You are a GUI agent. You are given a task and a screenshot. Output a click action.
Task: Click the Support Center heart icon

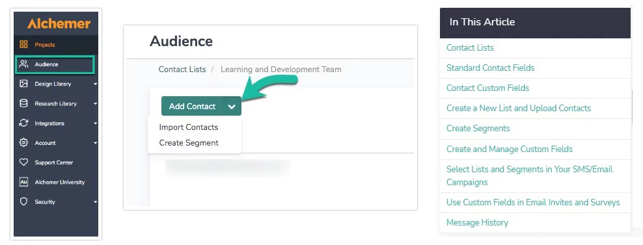24,162
